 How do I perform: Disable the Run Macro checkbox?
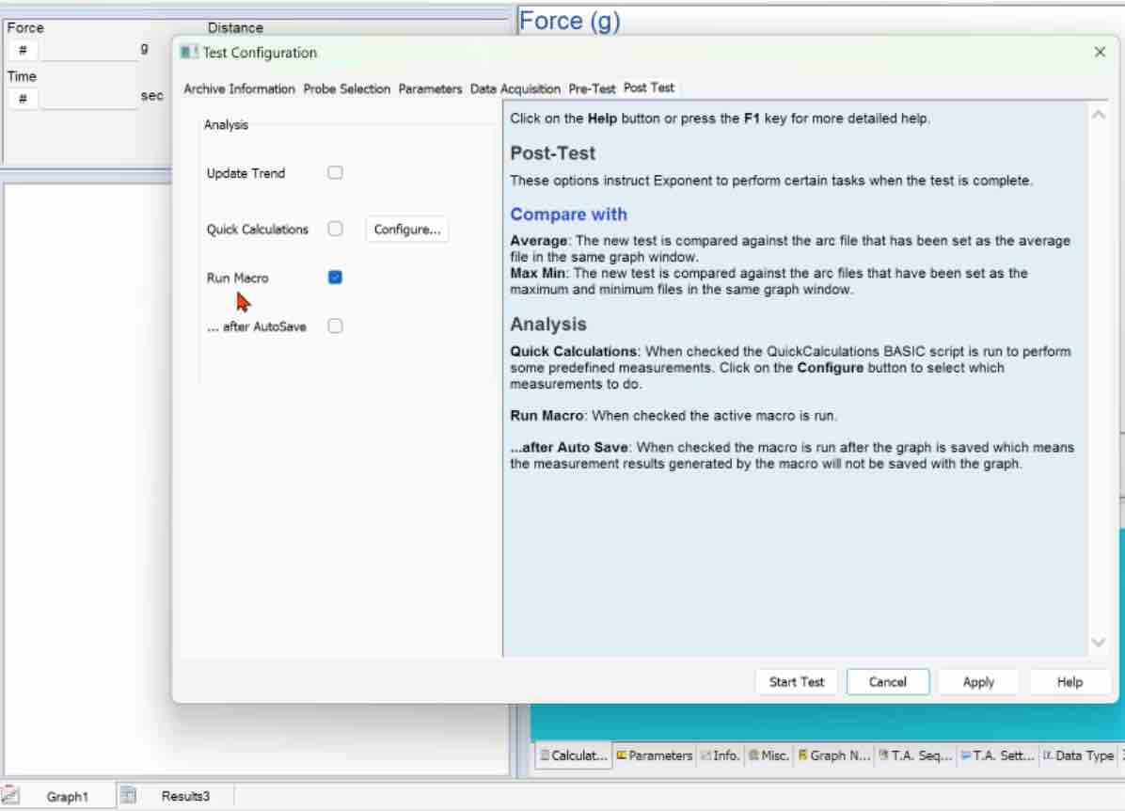(335, 277)
